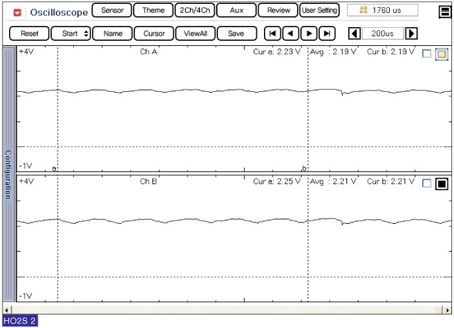
Task: Expand the vertical Configuration side panel
Action: (8, 175)
